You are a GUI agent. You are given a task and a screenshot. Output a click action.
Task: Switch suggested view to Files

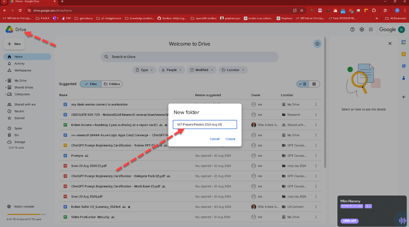91,84
